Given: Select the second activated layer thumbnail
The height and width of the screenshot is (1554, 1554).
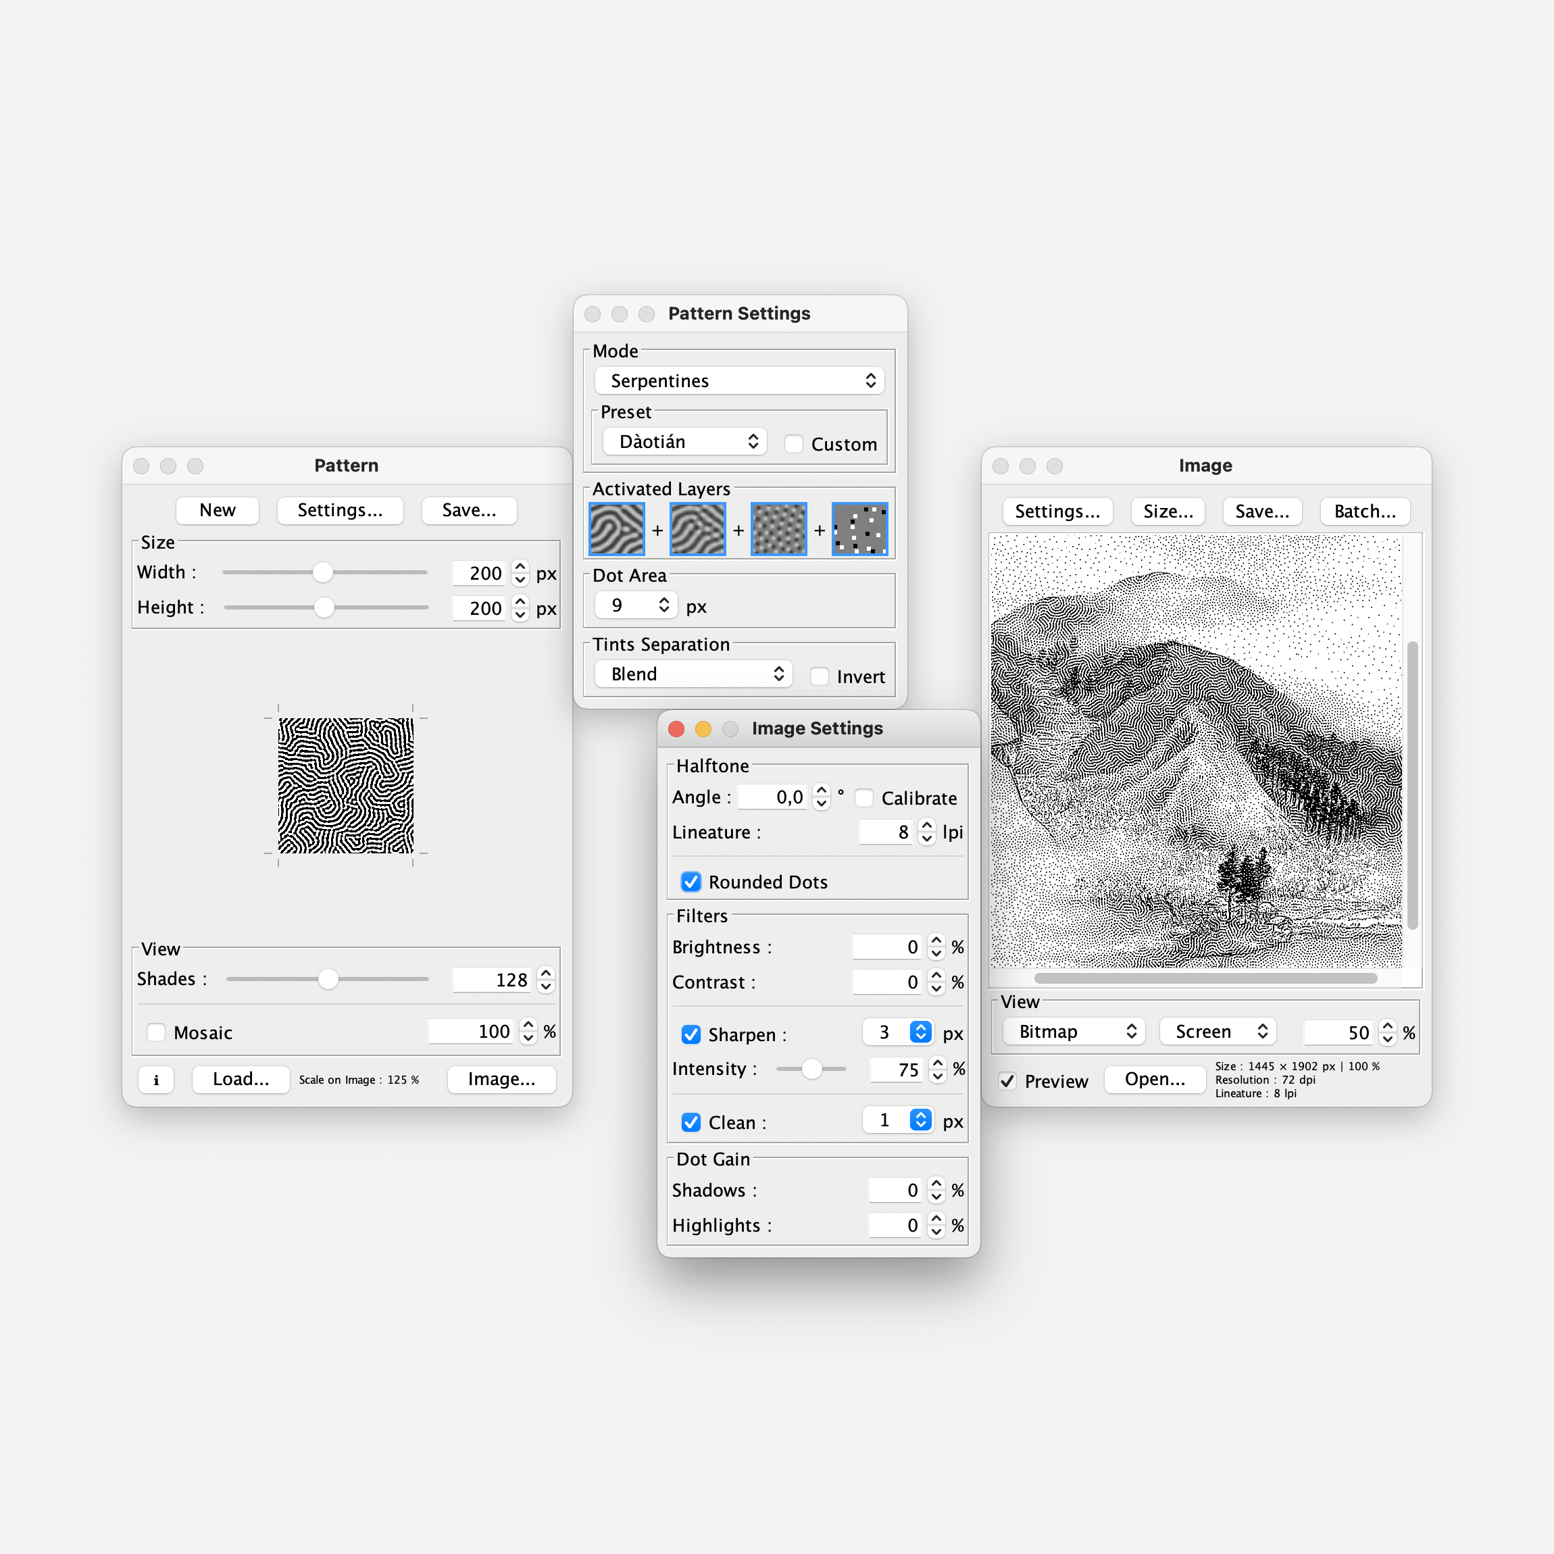Looking at the screenshot, I should (697, 529).
